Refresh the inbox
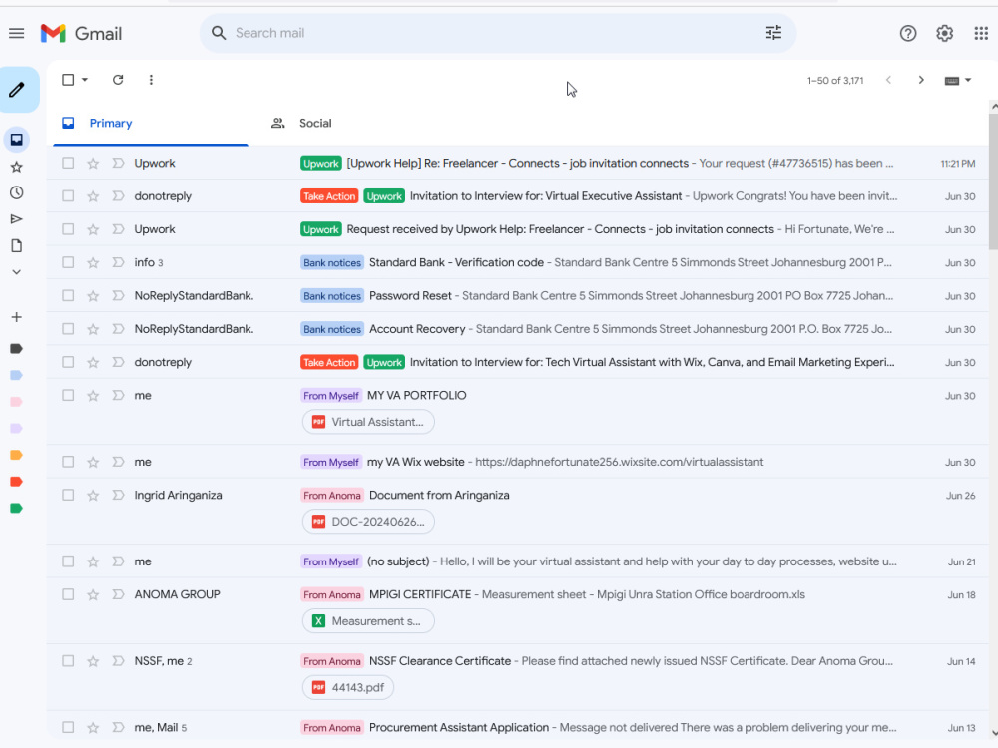This screenshot has width=998, height=748. pos(118,80)
